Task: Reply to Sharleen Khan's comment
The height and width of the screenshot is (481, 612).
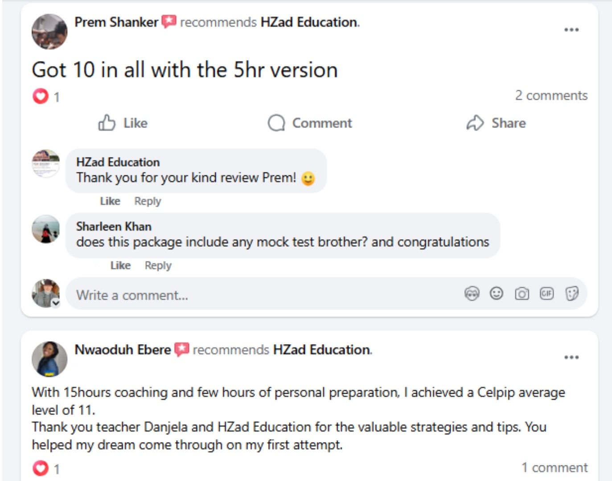Action: (158, 265)
